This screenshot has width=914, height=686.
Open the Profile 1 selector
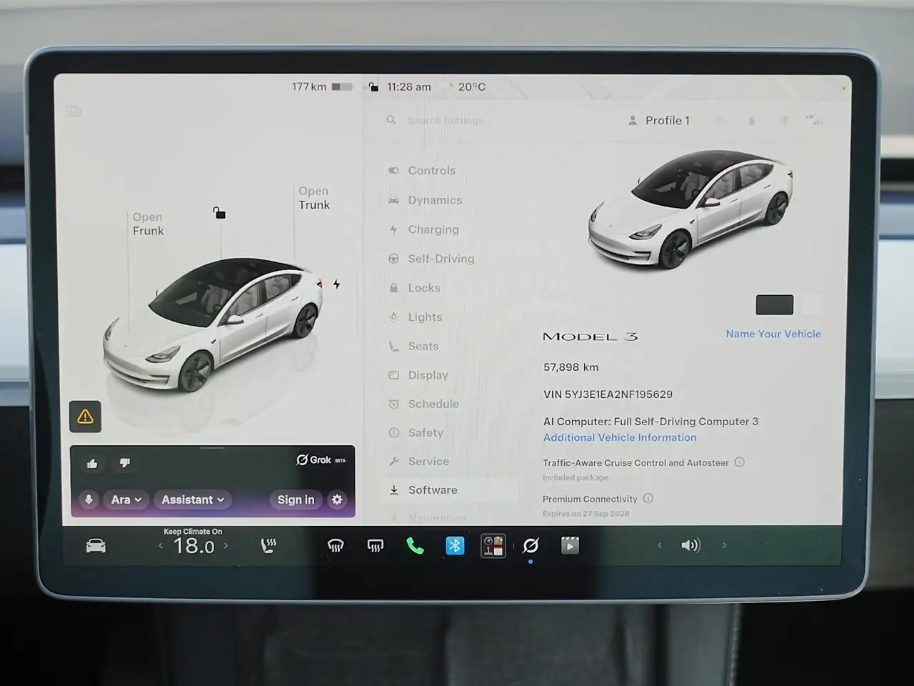coord(659,121)
